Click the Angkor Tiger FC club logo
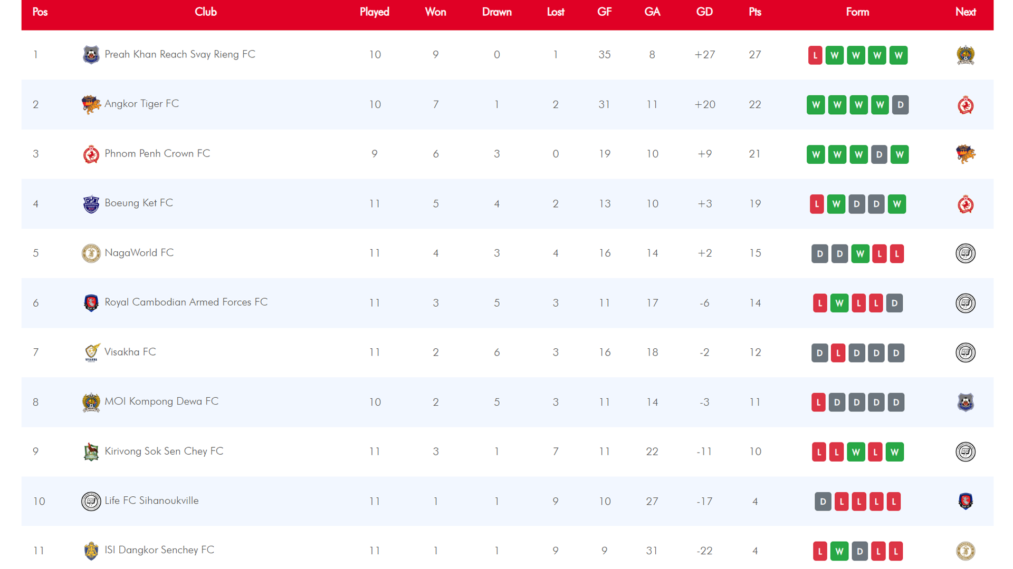This screenshot has height=569, width=1013. click(x=91, y=104)
